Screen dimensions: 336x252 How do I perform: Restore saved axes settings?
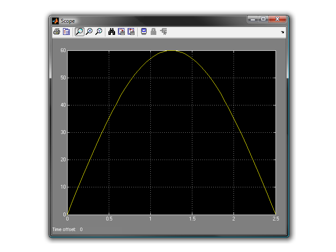click(131, 32)
